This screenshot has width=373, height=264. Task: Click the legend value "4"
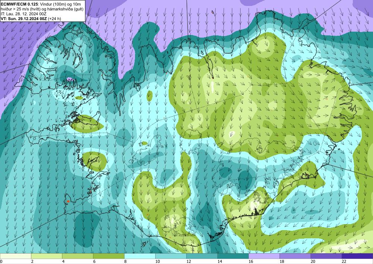click(63, 261)
